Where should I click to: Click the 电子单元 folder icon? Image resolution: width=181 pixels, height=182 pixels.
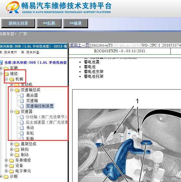pos(12,171)
